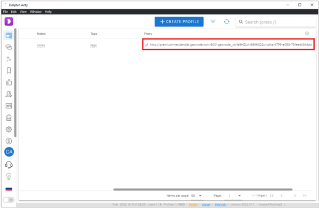
Task: Click the horizontal table scrollbar
Action: tap(203, 190)
